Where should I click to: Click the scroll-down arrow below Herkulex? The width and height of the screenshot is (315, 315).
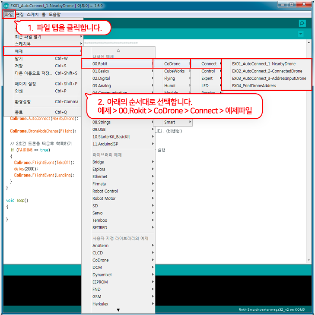(x=118, y=310)
